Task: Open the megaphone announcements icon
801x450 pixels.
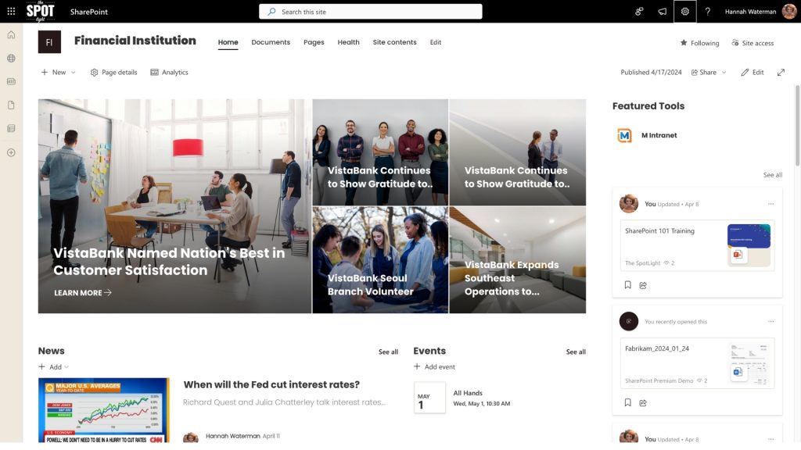Action: point(662,12)
